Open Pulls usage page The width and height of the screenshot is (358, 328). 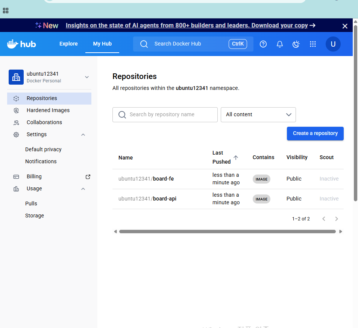31,203
